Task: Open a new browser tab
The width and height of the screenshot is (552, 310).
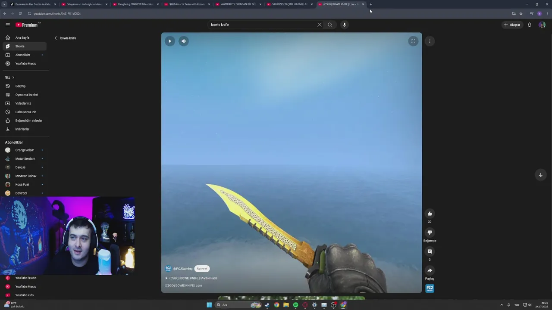Action: [371, 4]
